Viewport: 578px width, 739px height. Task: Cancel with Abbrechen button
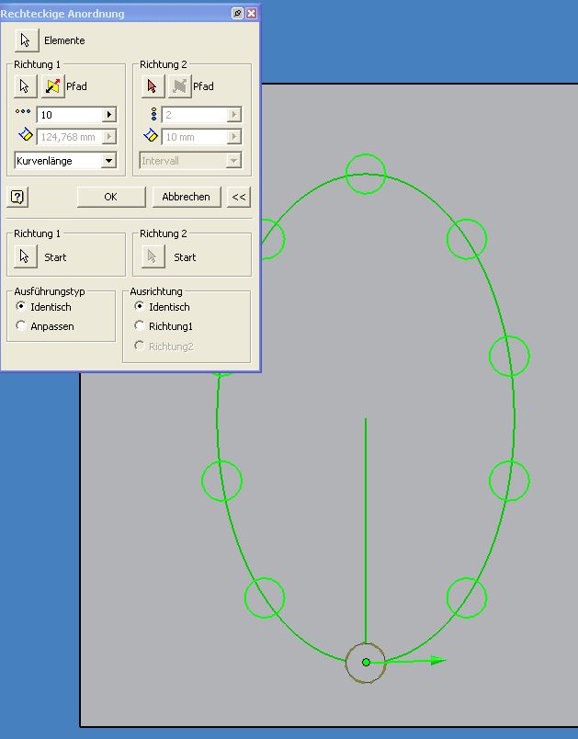187,197
